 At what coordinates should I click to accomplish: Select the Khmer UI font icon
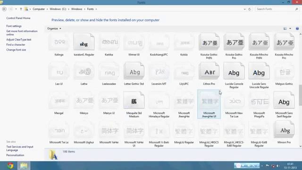tap(134, 42)
